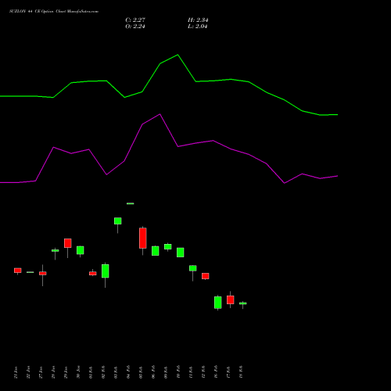Click the '21 Jan' date label

click(x=16, y=372)
